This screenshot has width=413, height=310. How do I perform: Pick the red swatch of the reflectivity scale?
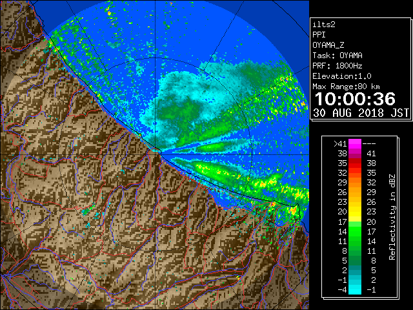pyautogui.click(x=355, y=163)
